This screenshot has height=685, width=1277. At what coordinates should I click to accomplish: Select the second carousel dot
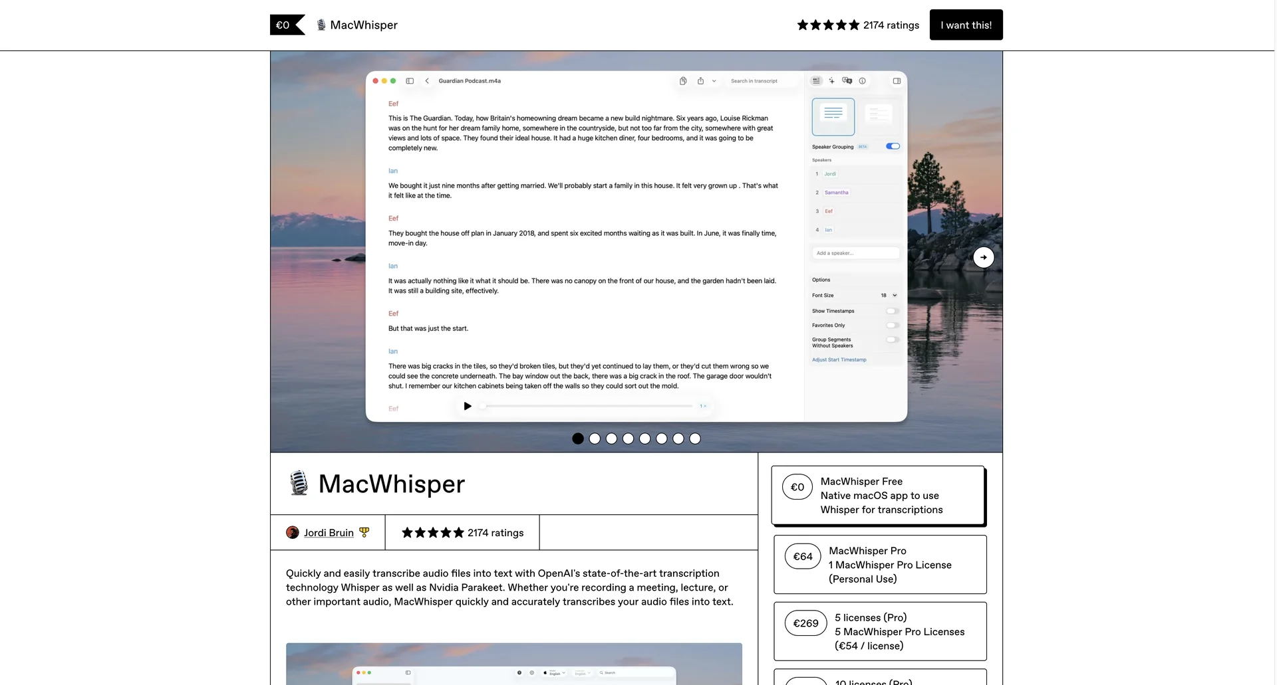(x=595, y=439)
